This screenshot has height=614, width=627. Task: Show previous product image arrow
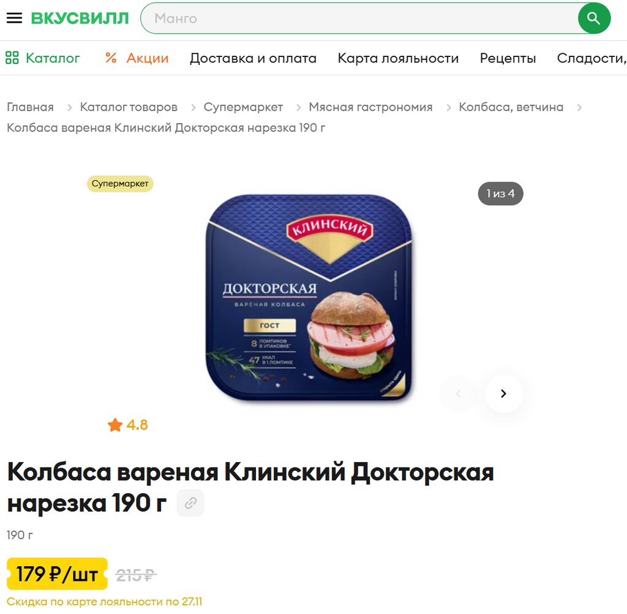[x=458, y=393]
